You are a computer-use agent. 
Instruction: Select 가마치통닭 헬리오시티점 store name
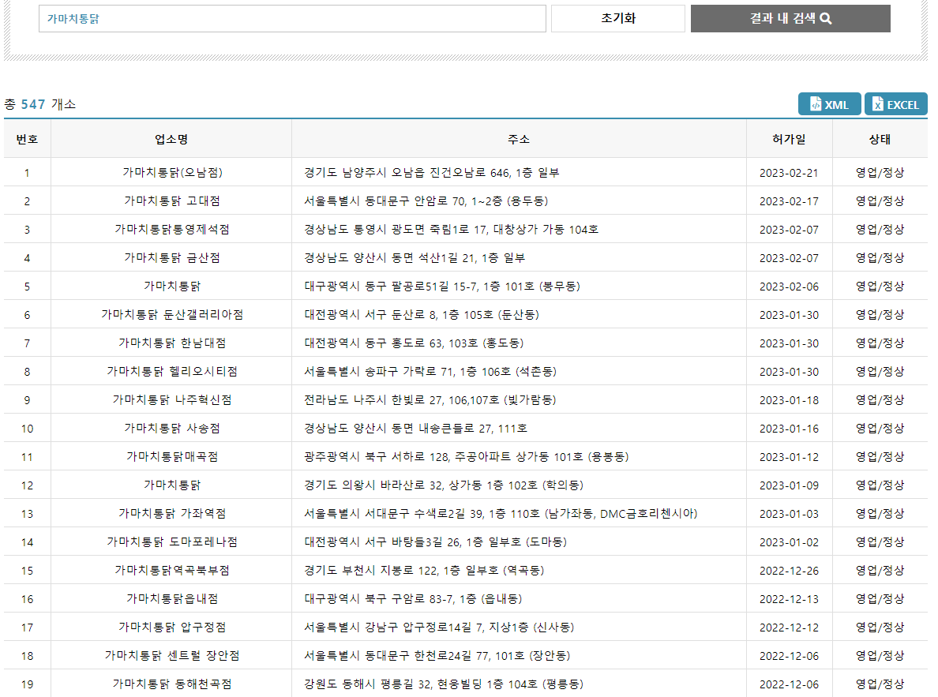pos(172,372)
